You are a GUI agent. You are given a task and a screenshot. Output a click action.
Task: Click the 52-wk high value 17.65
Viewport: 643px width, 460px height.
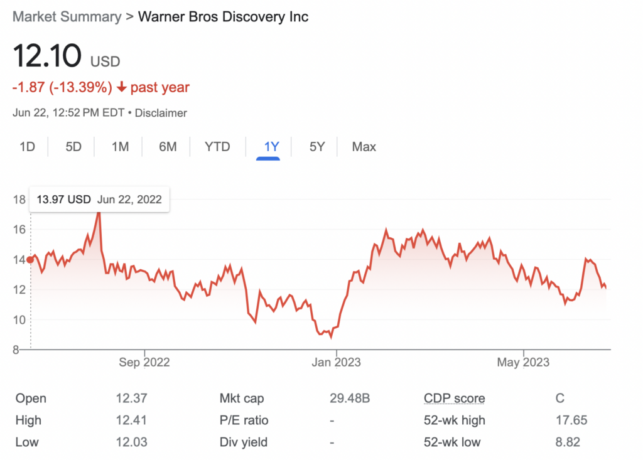(x=573, y=420)
